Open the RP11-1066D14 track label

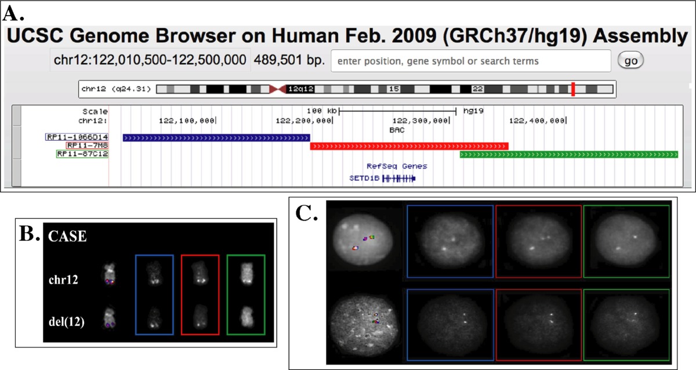coord(77,137)
